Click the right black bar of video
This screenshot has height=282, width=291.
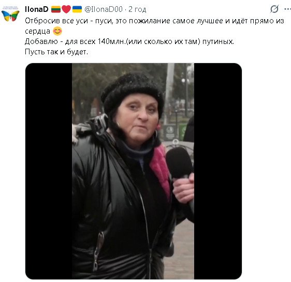tap(218, 171)
